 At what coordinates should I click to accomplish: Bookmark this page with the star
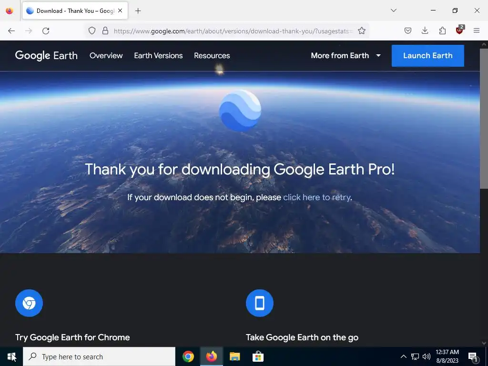361,31
